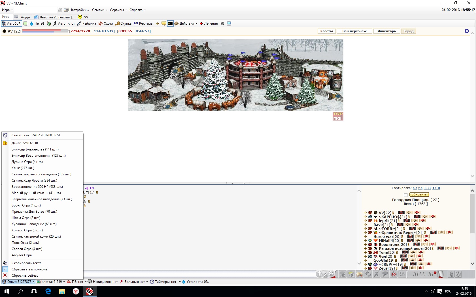Click the two people icon right of clock
476x297 pixels.
point(451,274)
